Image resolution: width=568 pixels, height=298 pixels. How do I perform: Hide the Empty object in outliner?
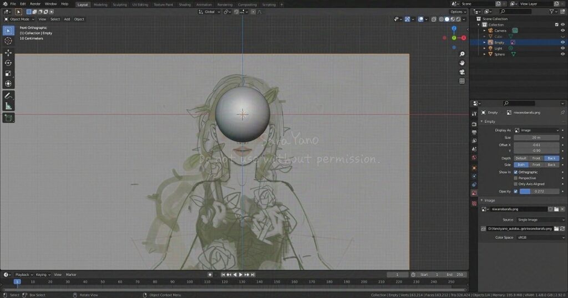pyautogui.click(x=562, y=42)
